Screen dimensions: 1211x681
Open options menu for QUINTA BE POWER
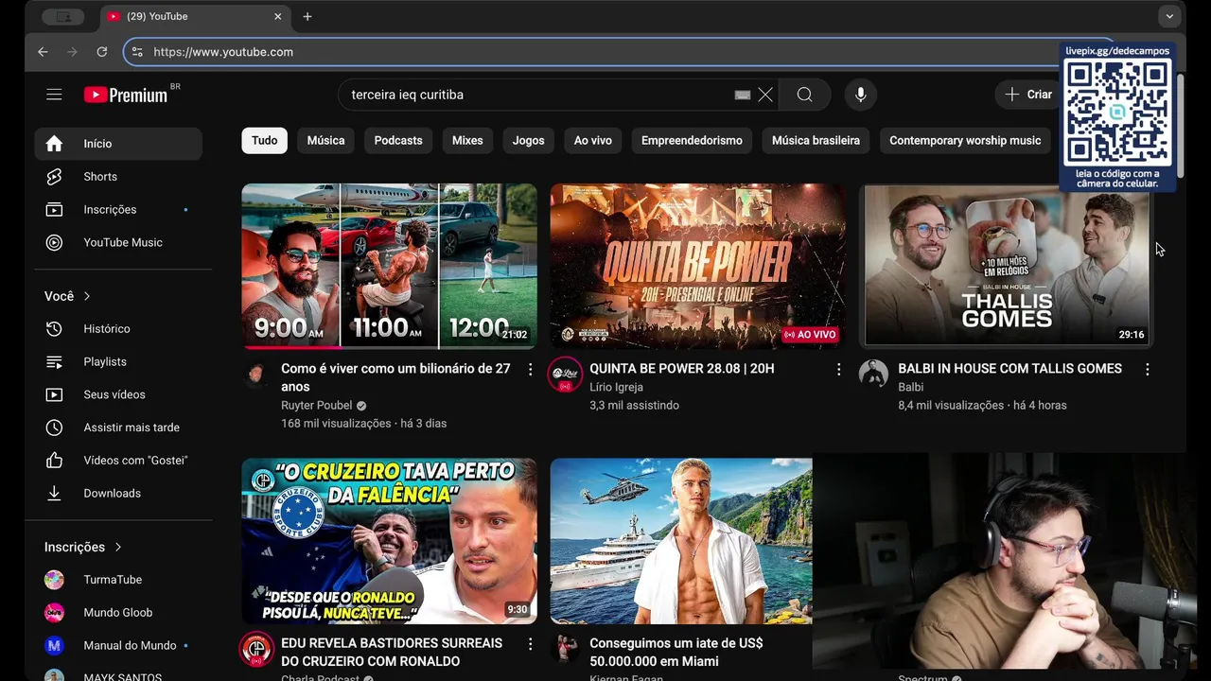(x=838, y=370)
